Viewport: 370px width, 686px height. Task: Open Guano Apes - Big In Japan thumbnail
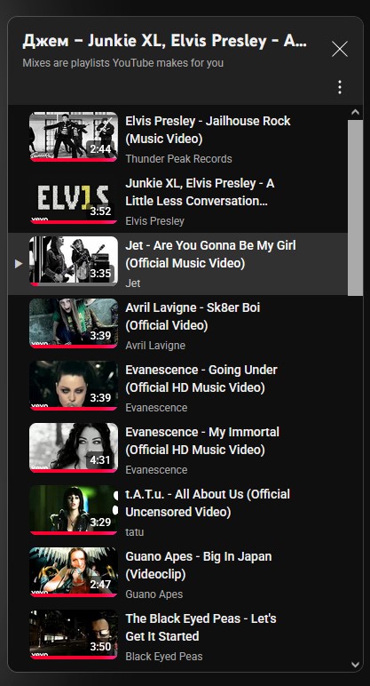point(74,571)
